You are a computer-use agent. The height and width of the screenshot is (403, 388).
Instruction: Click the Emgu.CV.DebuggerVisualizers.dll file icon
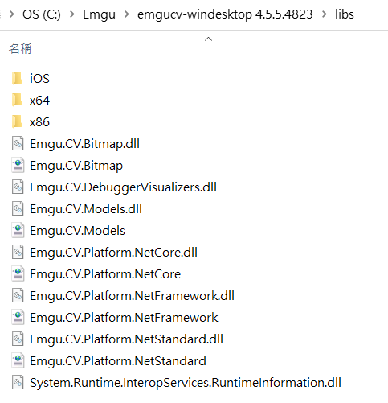(18, 187)
